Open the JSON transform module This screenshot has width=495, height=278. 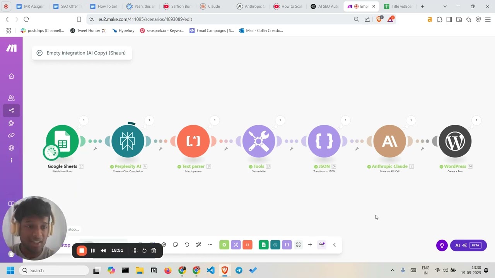click(x=324, y=141)
